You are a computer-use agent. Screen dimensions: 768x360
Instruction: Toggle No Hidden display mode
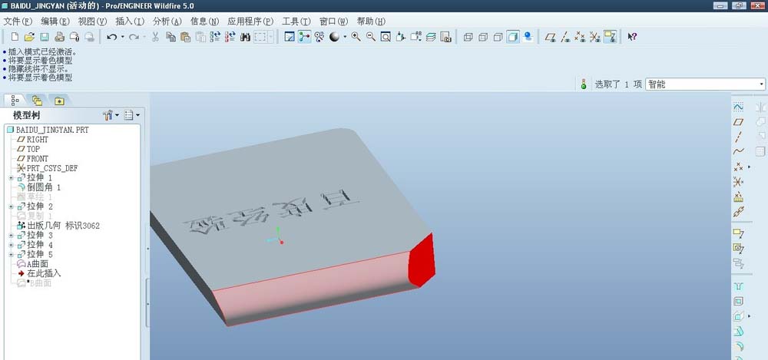tap(498, 37)
